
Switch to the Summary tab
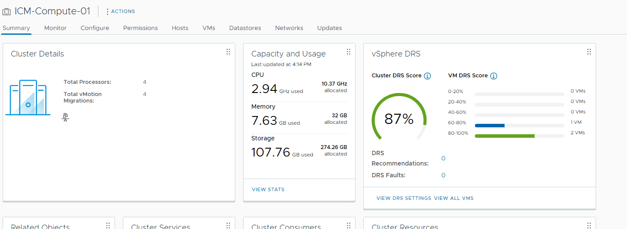coord(16,28)
